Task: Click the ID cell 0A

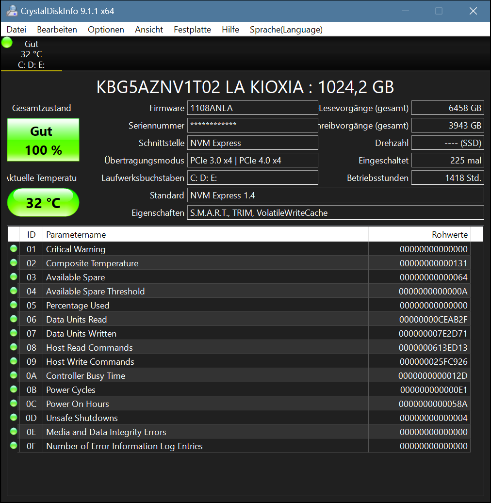Action: point(31,376)
